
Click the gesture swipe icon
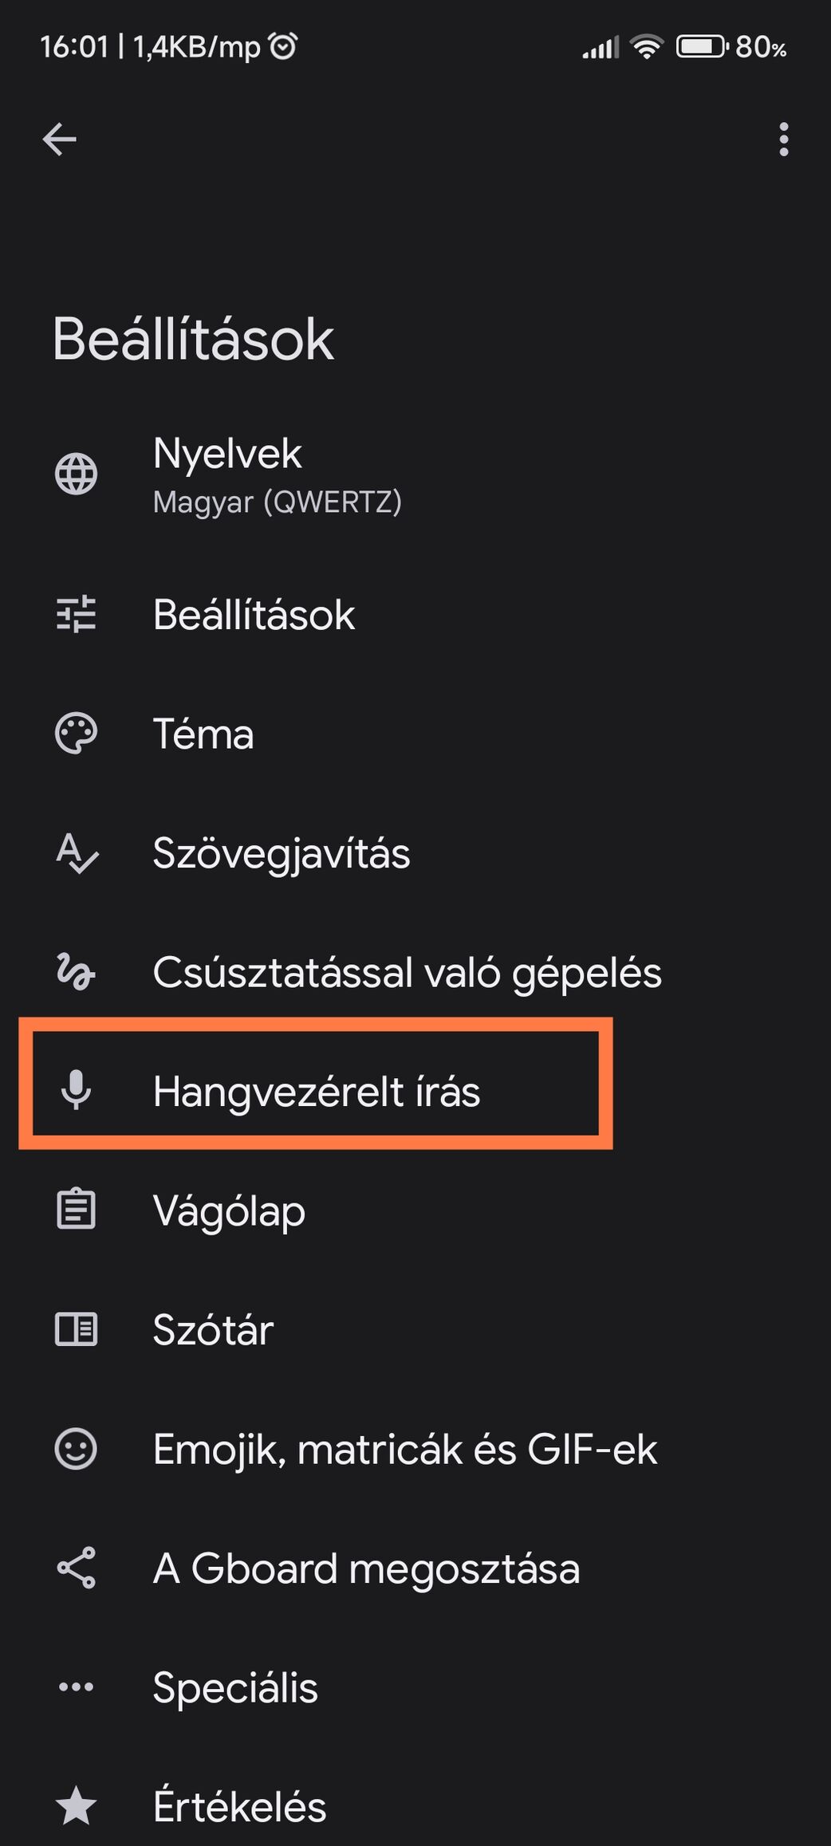pyautogui.click(x=76, y=972)
